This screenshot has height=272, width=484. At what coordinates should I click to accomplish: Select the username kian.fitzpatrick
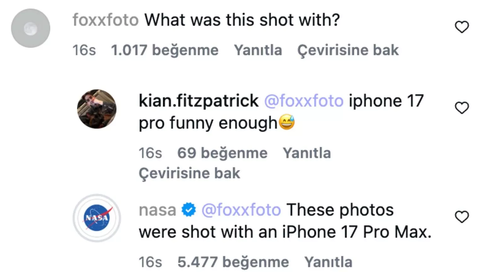198,100
